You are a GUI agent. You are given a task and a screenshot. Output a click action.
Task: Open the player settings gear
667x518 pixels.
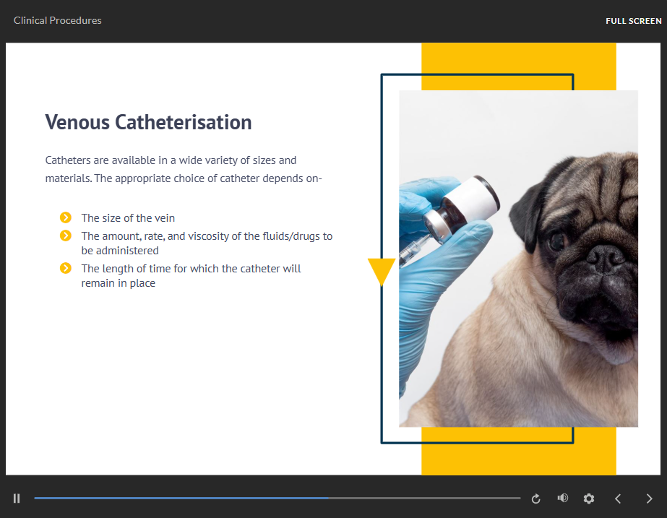coord(589,498)
